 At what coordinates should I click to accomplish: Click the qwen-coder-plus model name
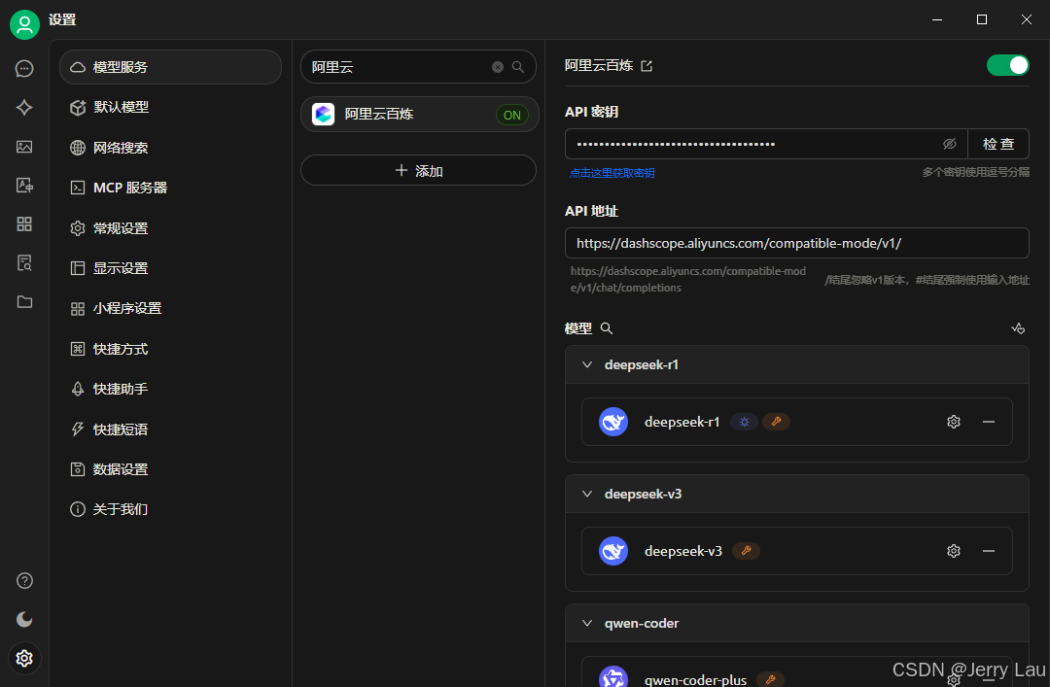(x=695, y=679)
